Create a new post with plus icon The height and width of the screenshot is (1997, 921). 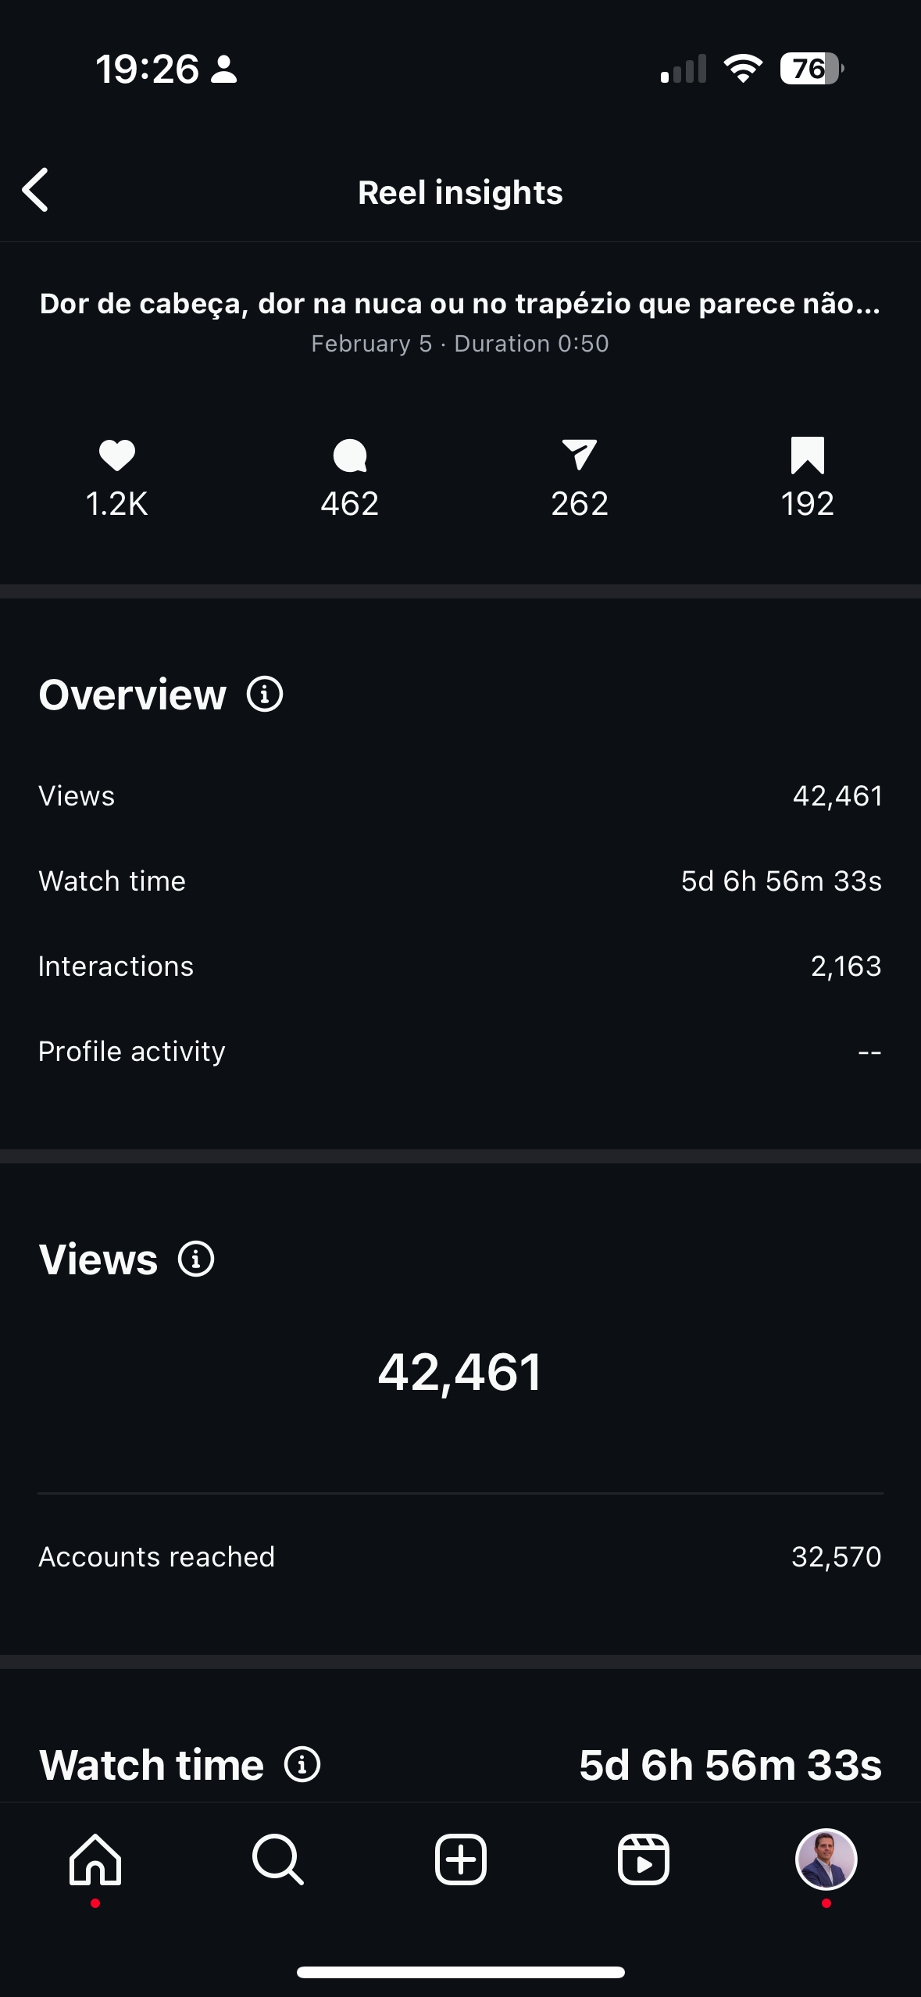461,1859
